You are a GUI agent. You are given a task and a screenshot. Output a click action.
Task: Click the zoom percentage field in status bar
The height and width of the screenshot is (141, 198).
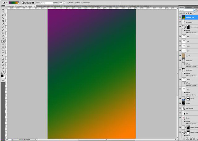click(x=8, y=140)
